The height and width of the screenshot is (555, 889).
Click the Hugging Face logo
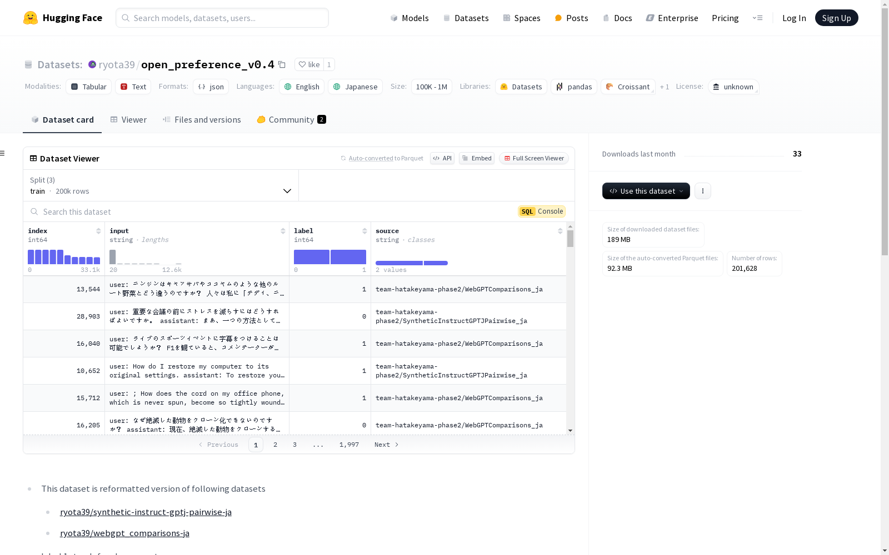(62, 18)
